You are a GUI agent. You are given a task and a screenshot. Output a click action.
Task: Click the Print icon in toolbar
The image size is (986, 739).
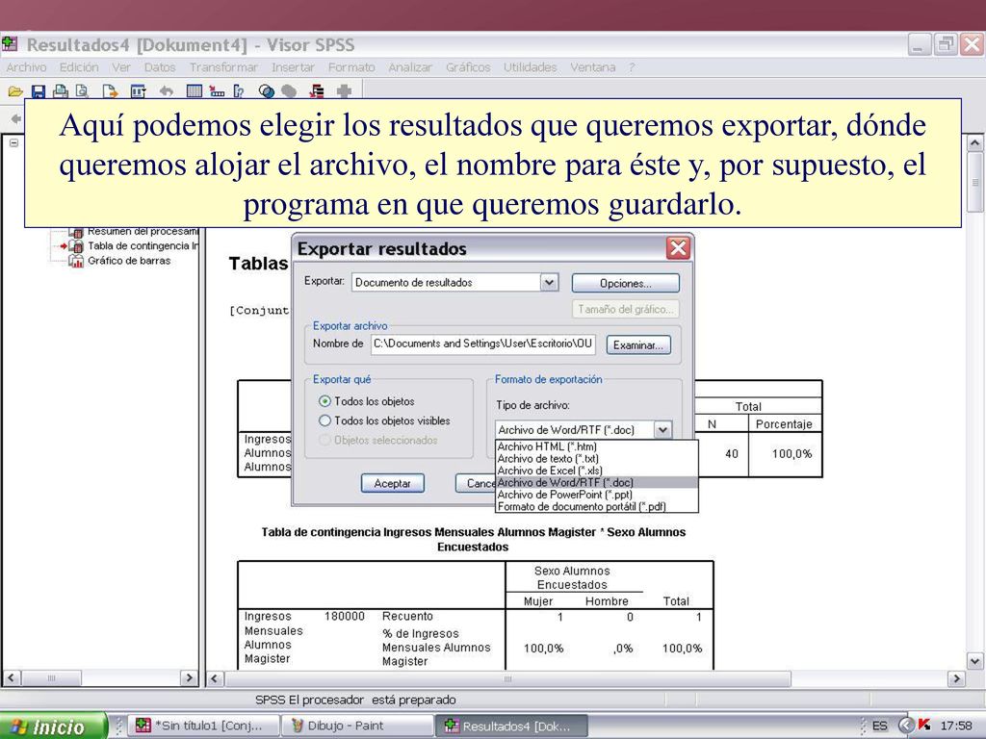61,91
